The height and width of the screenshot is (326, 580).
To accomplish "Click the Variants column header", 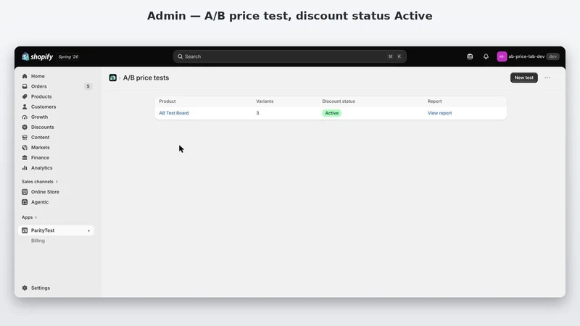I will pyautogui.click(x=265, y=101).
